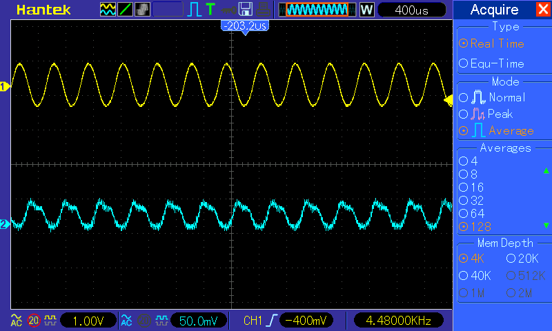Click the 400us timebase readout
This screenshot has width=552, height=331.
(411, 10)
